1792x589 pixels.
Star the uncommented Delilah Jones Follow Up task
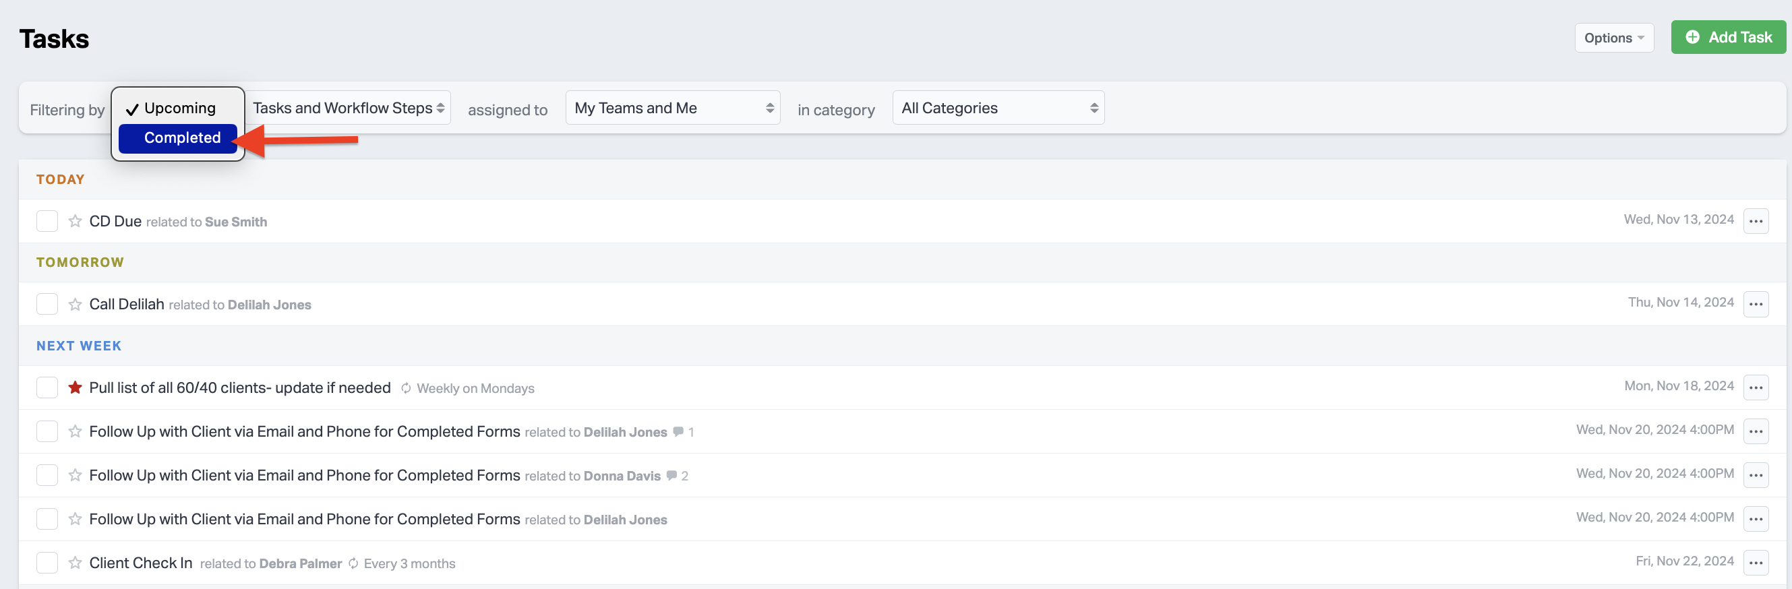point(75,519)
